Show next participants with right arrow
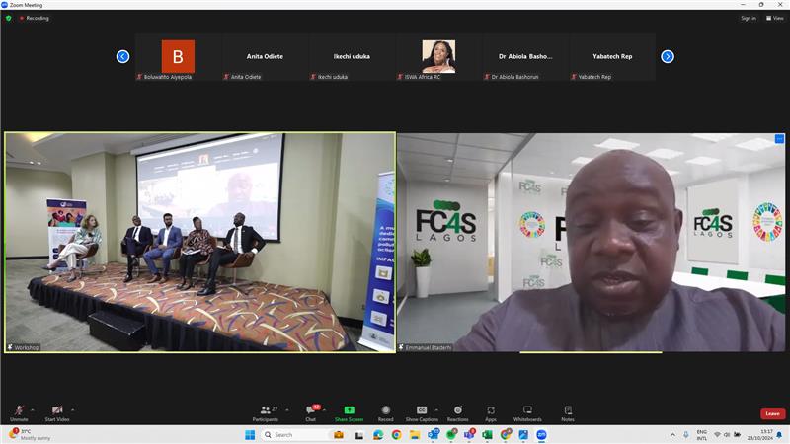 pyautogui.click(x=668, y=57)
